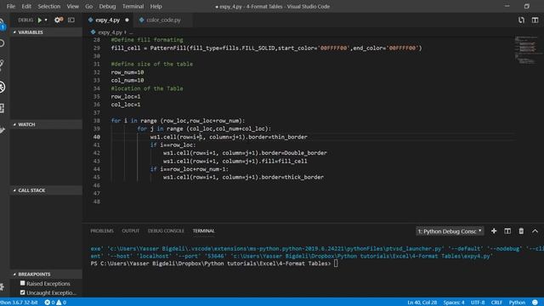Open launch.json settings gear icon

click(59, 20)
